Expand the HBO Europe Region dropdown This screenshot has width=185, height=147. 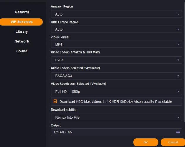point(116,29)
